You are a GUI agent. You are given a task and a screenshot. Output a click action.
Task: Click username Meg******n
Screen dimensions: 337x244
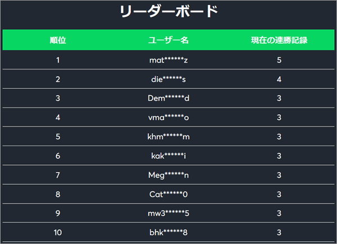(x=168, y=175)
